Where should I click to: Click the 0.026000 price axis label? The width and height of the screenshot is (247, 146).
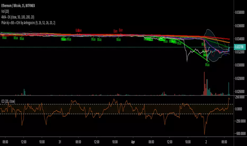(x=240, y=92)
